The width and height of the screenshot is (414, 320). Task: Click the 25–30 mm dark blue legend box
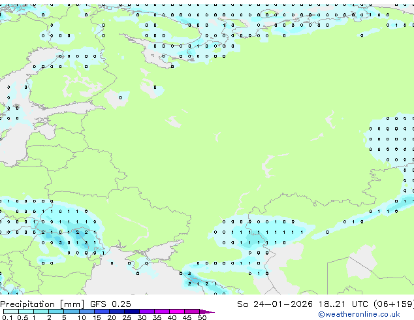click(132, 312)
